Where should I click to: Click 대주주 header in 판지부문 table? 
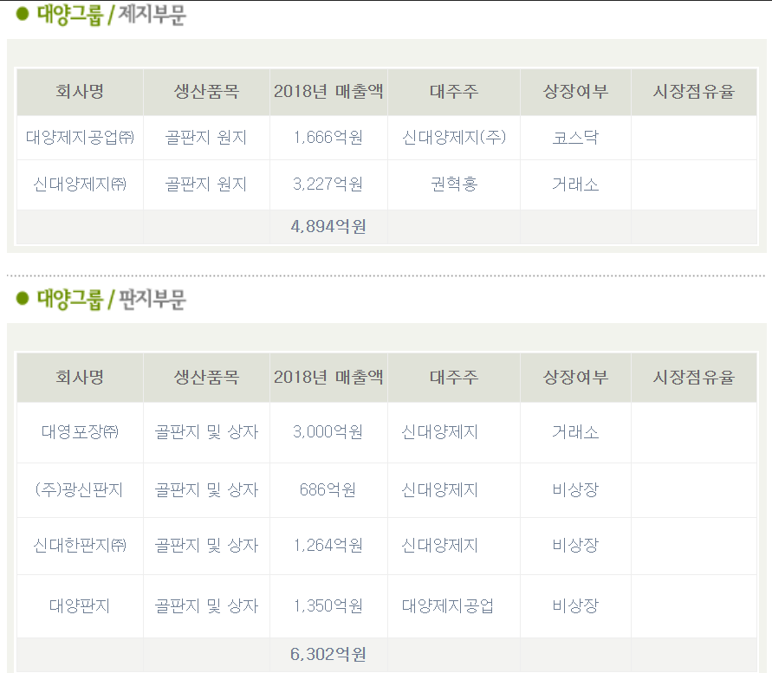(454, 378)
